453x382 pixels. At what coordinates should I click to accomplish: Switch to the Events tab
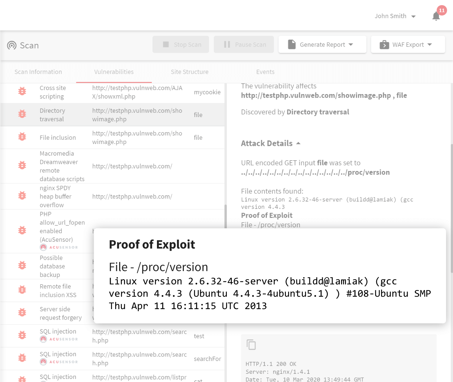coord(265,72)
